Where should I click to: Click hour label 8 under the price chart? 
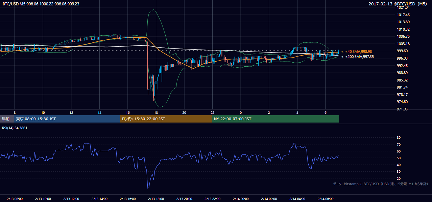(15, 112)
